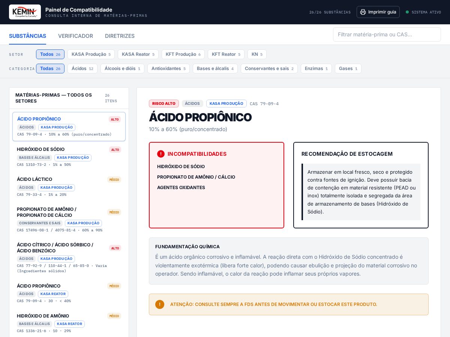This screenshot has width=450, height=337.
Task: Click the Imprimir guia button
Action: coord(378,12)
